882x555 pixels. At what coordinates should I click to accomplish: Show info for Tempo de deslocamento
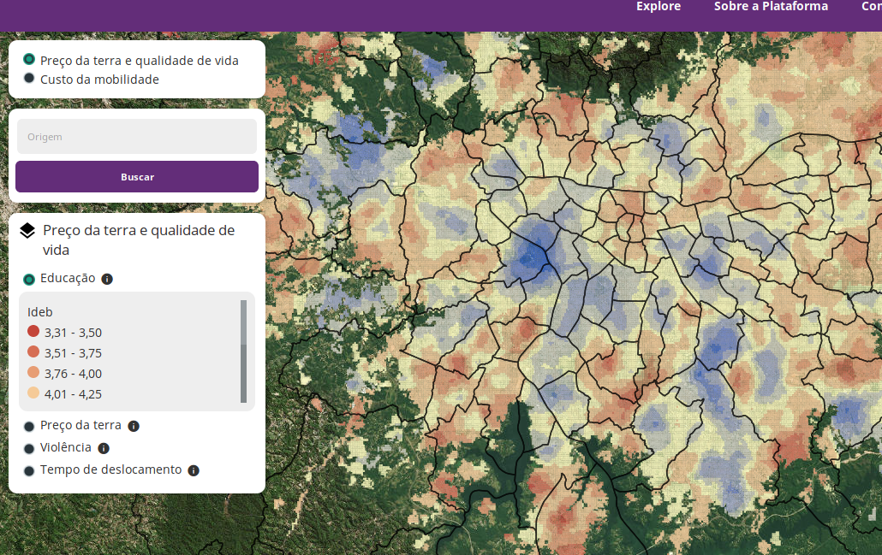point(194,470)
